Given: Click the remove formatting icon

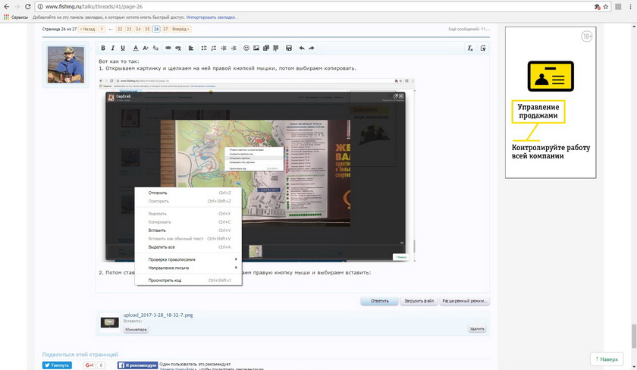Looking at the screenshot, I should pos(470,48).
